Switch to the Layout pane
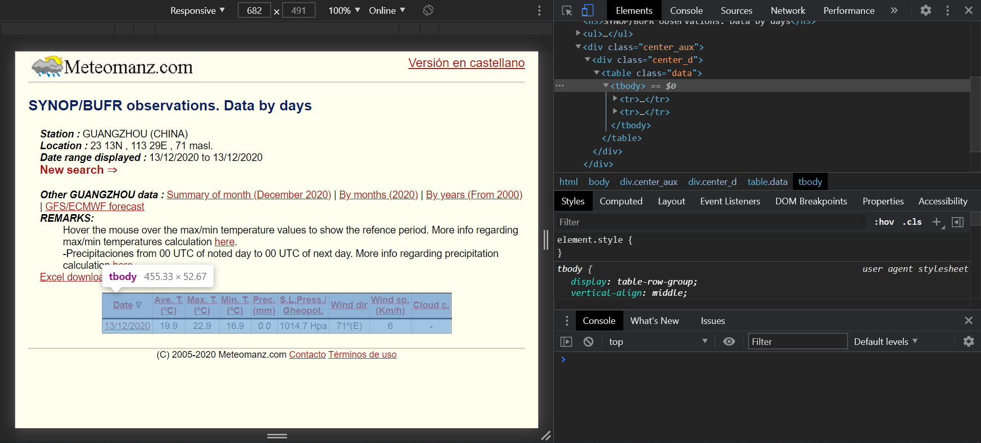Image resolution: width=981 pixels, height=443 pixels. pos(671,201)
